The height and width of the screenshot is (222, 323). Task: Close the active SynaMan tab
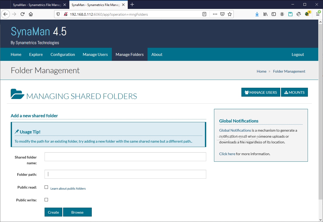click(x=123, y=5)
